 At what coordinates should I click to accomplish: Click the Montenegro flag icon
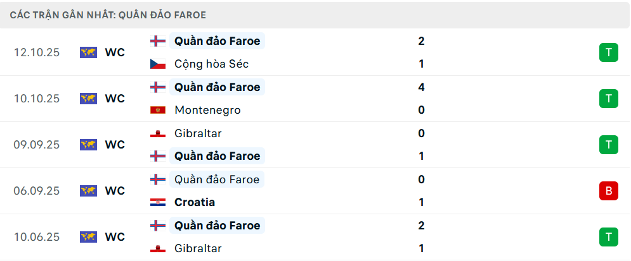pyautogui.click(x=157, y=110)
